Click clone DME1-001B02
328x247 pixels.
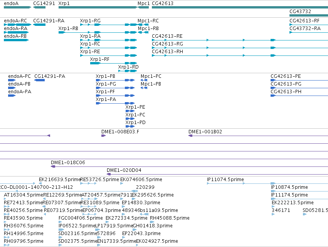[x=258, y=136]
